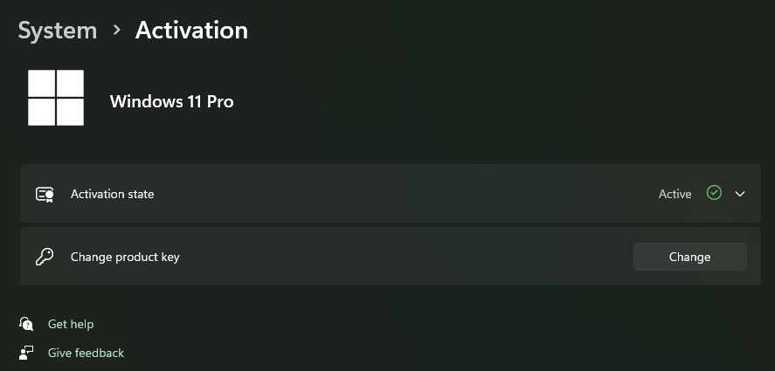The image size is (775, 371).
Task: Click the Activation page title
Action: tap(191, 31)
